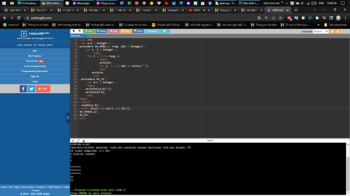350x196 pixels.
Task: Share the current code
Action: [126, 31]
